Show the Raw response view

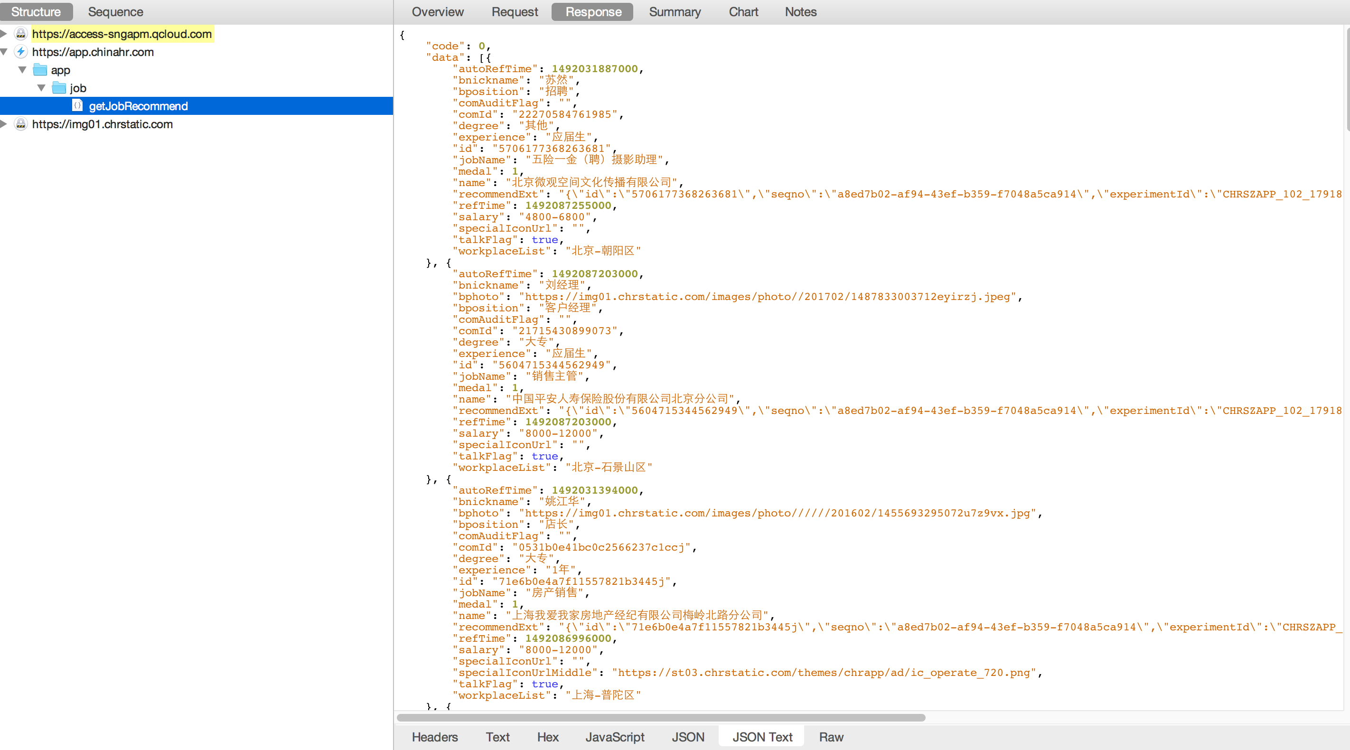coord(831,737)
